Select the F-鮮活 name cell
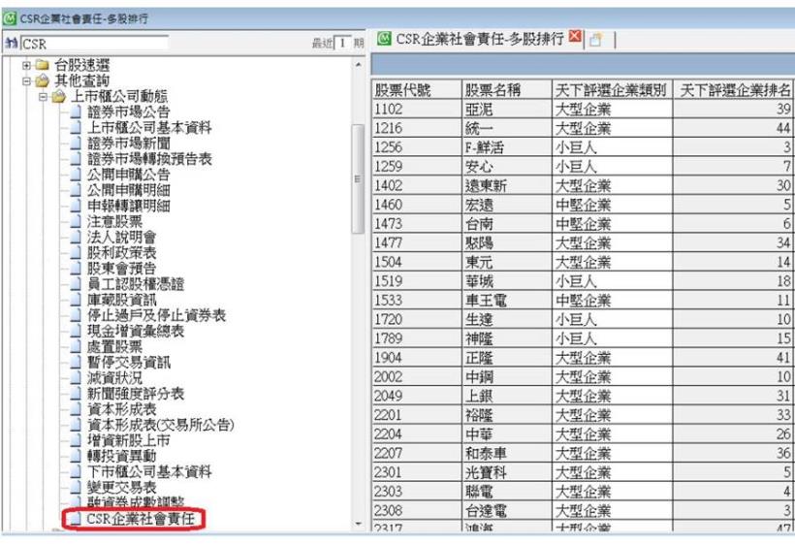 tap(507, 147)
